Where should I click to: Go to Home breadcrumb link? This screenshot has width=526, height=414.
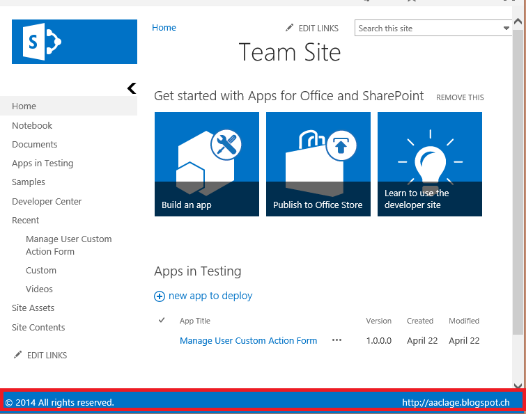[x=164, y=27]
